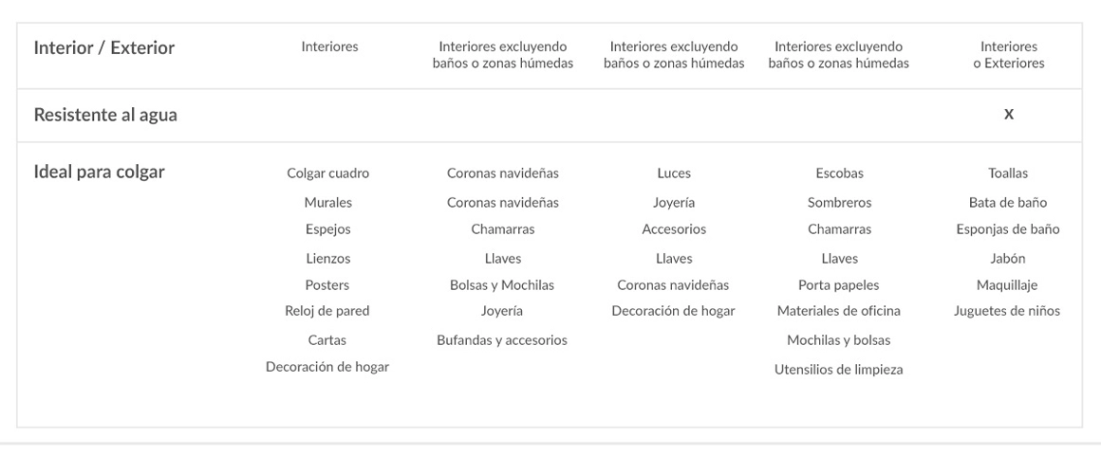The width and height of the screenshot is (1101, 455).
Task: Select the 'Espejos' item
Action: pos(327,229)
